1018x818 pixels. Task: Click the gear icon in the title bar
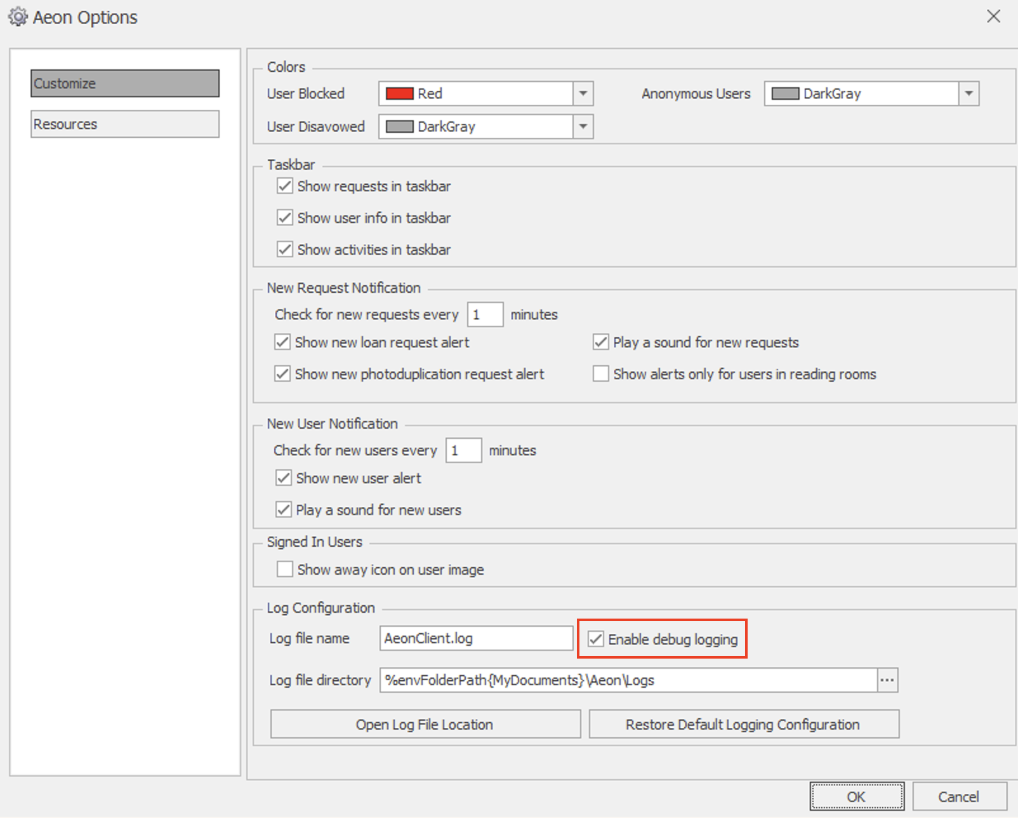pyautogui.click(x=18, y=17)
